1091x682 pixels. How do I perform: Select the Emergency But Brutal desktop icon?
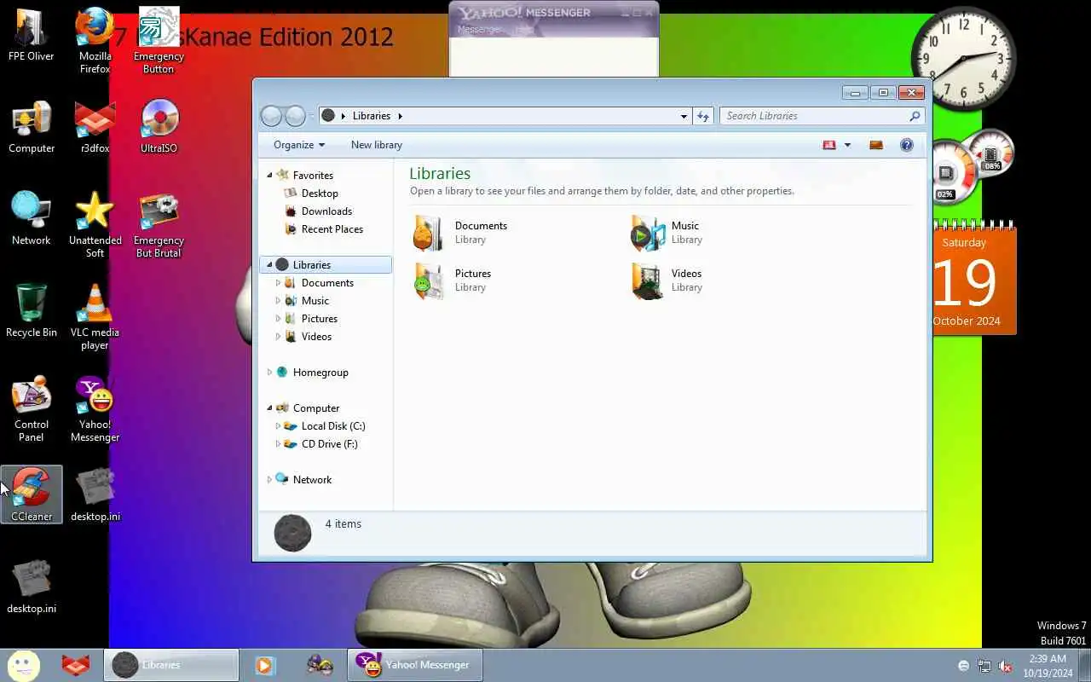pyautogui.click(x=159, y=225)
